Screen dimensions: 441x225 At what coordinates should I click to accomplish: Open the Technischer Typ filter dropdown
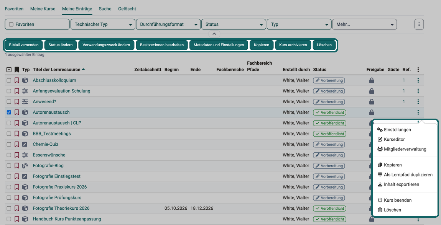(x=103, y=24)
